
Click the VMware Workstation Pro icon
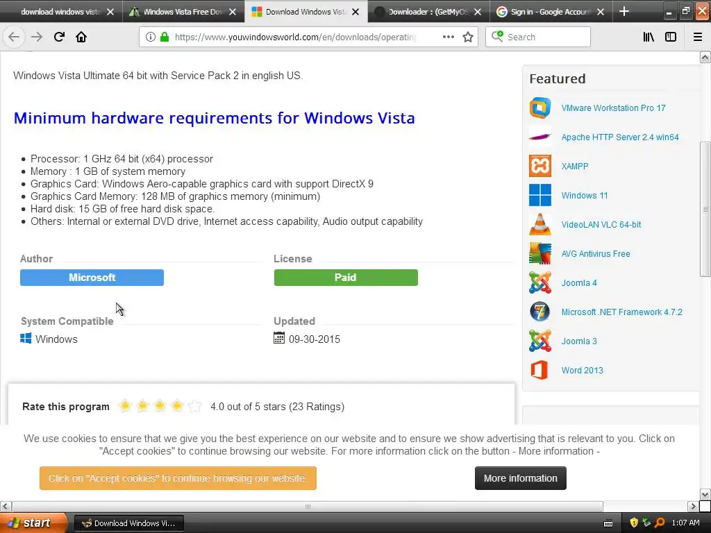pyautogui.click(x=540, y=108)
